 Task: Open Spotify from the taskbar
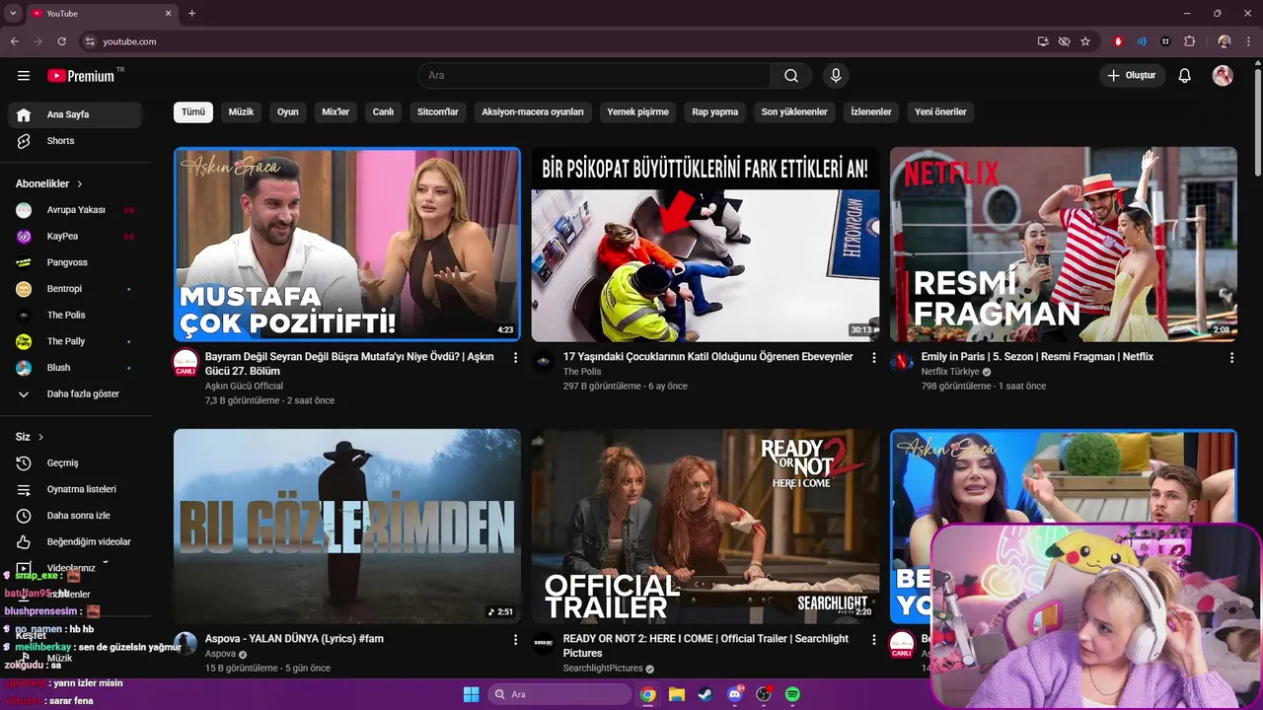tap(792, 694)
